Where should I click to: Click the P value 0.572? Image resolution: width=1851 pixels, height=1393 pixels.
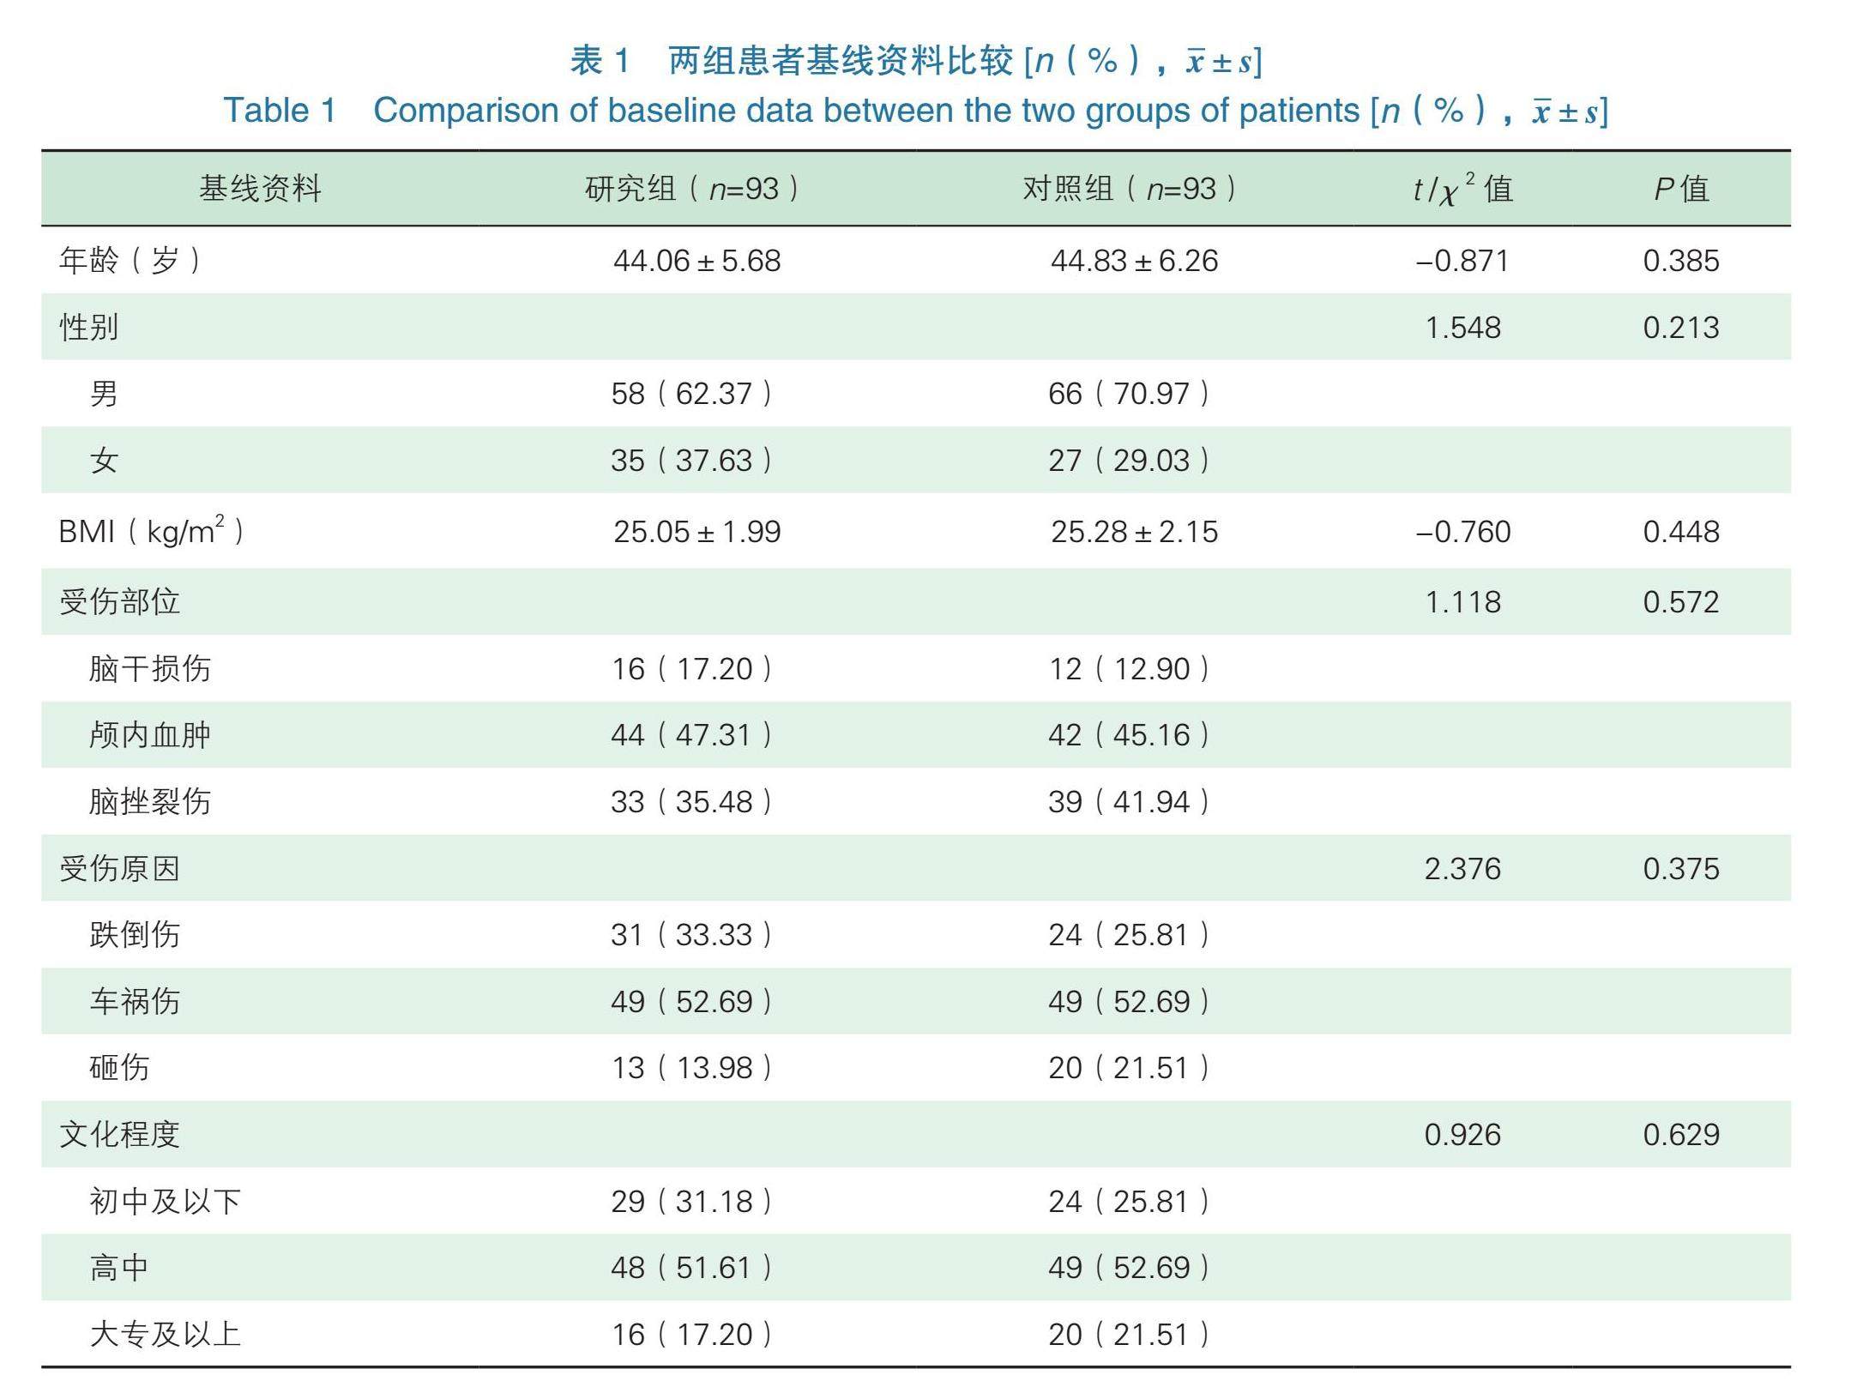1680,602
